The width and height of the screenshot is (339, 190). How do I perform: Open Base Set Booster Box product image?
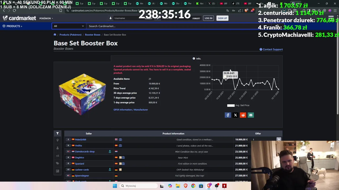[x=82, y=94]
